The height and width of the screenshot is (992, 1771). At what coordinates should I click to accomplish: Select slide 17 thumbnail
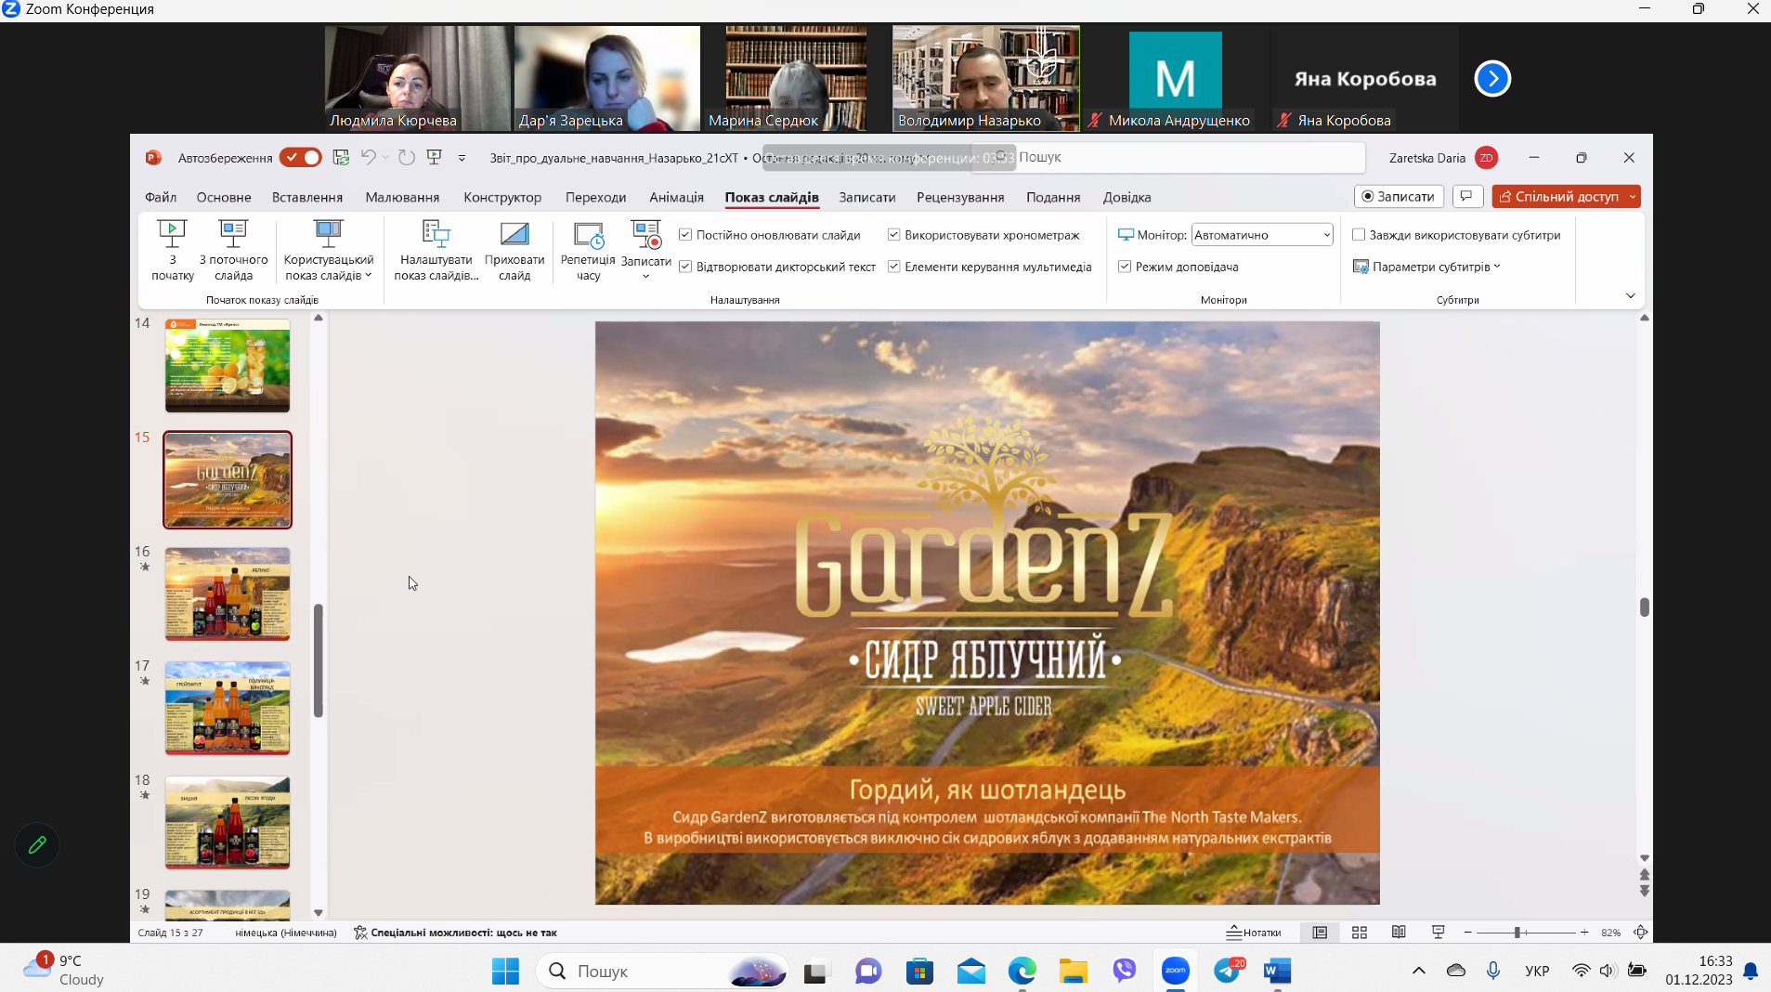pos(228,708)
